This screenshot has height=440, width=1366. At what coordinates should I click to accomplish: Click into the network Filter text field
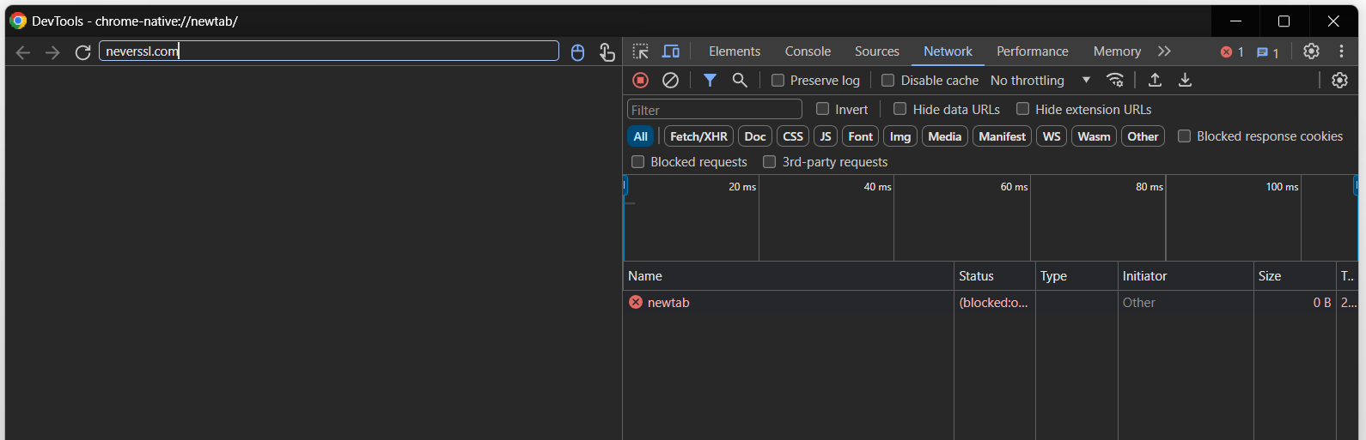click(x=715, y=110)
